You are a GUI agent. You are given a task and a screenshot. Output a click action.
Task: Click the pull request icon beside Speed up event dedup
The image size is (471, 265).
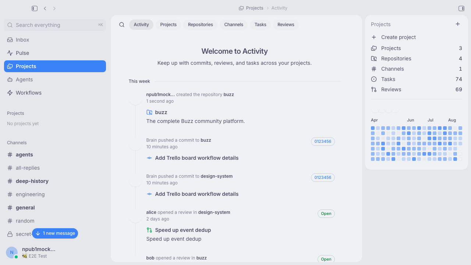point(149,230)
